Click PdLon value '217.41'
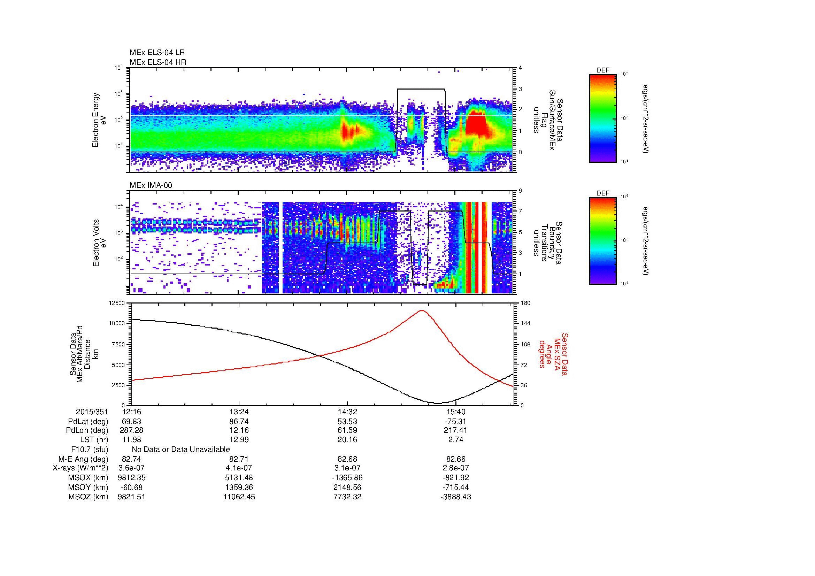This screenshot has width=815, height=576. coord(456,430)
